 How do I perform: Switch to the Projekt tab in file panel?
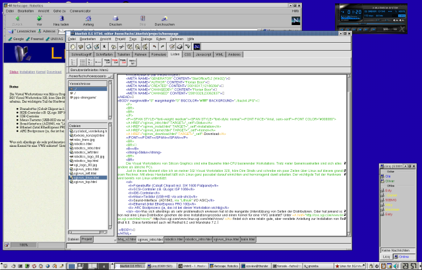click(87, 239)
